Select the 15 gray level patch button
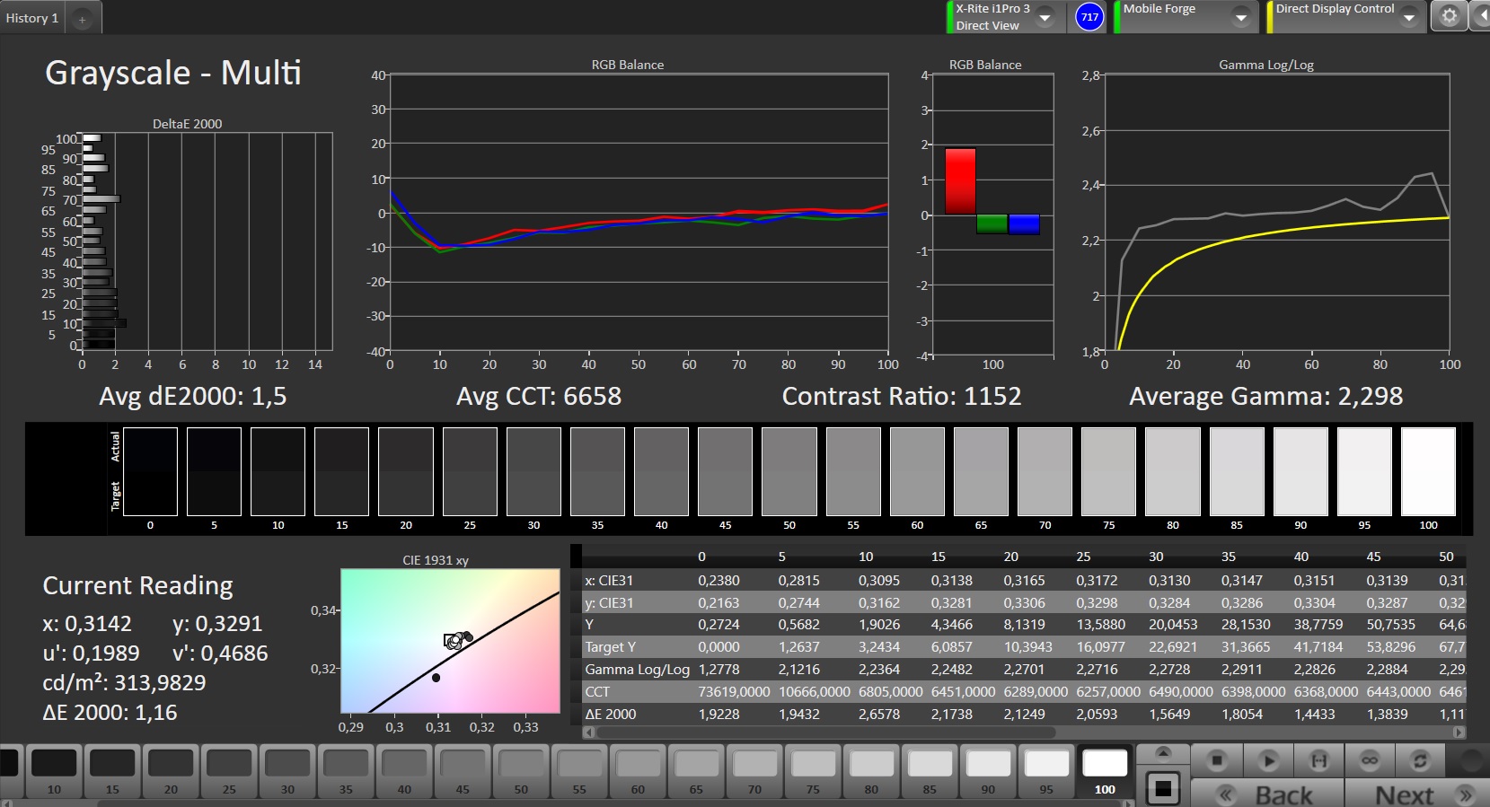 pos(112,772)
